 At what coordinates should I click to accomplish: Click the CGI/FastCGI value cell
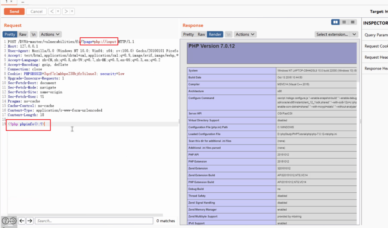point(316,113)
